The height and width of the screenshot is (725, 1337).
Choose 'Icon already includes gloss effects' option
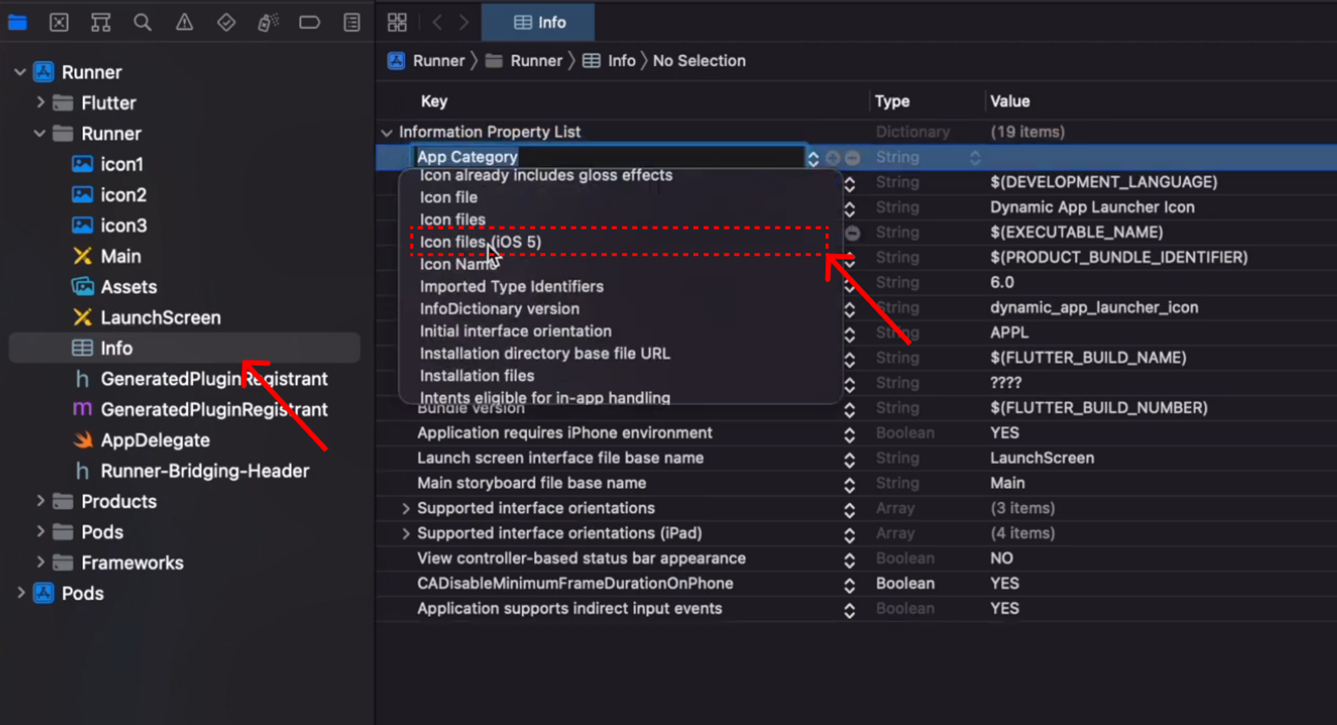[546, 175]
